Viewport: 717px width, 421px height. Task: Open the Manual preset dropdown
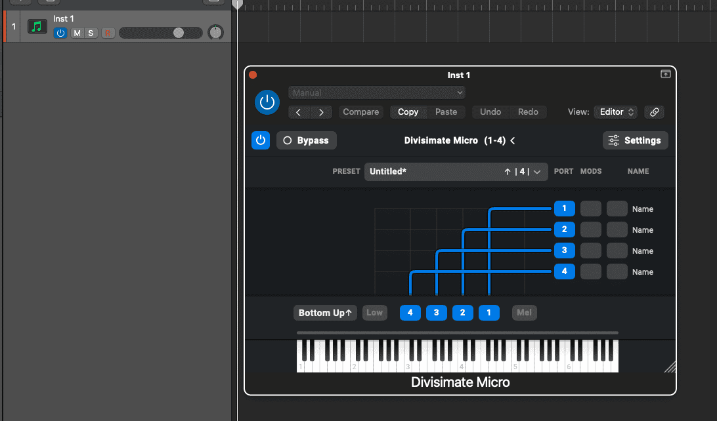[x=377, y=92]
